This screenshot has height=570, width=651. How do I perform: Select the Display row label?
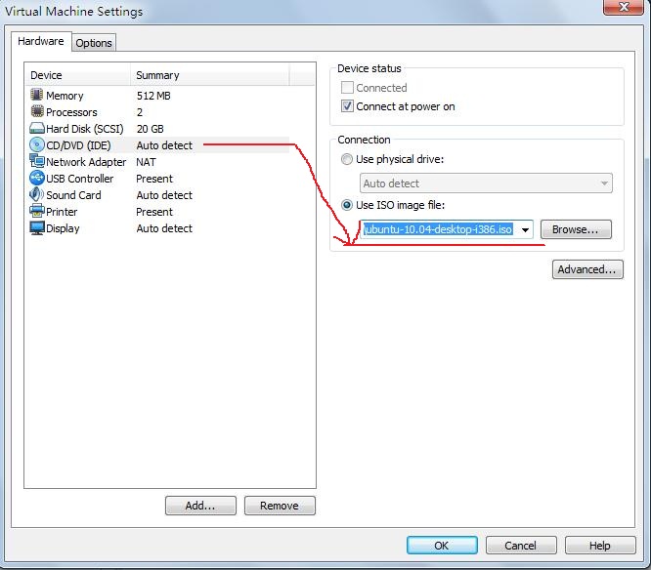tap(63, 228)
